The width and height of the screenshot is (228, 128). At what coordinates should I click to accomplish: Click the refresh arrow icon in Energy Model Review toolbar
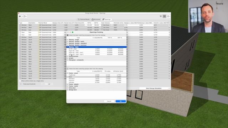(x=25, y=16)
